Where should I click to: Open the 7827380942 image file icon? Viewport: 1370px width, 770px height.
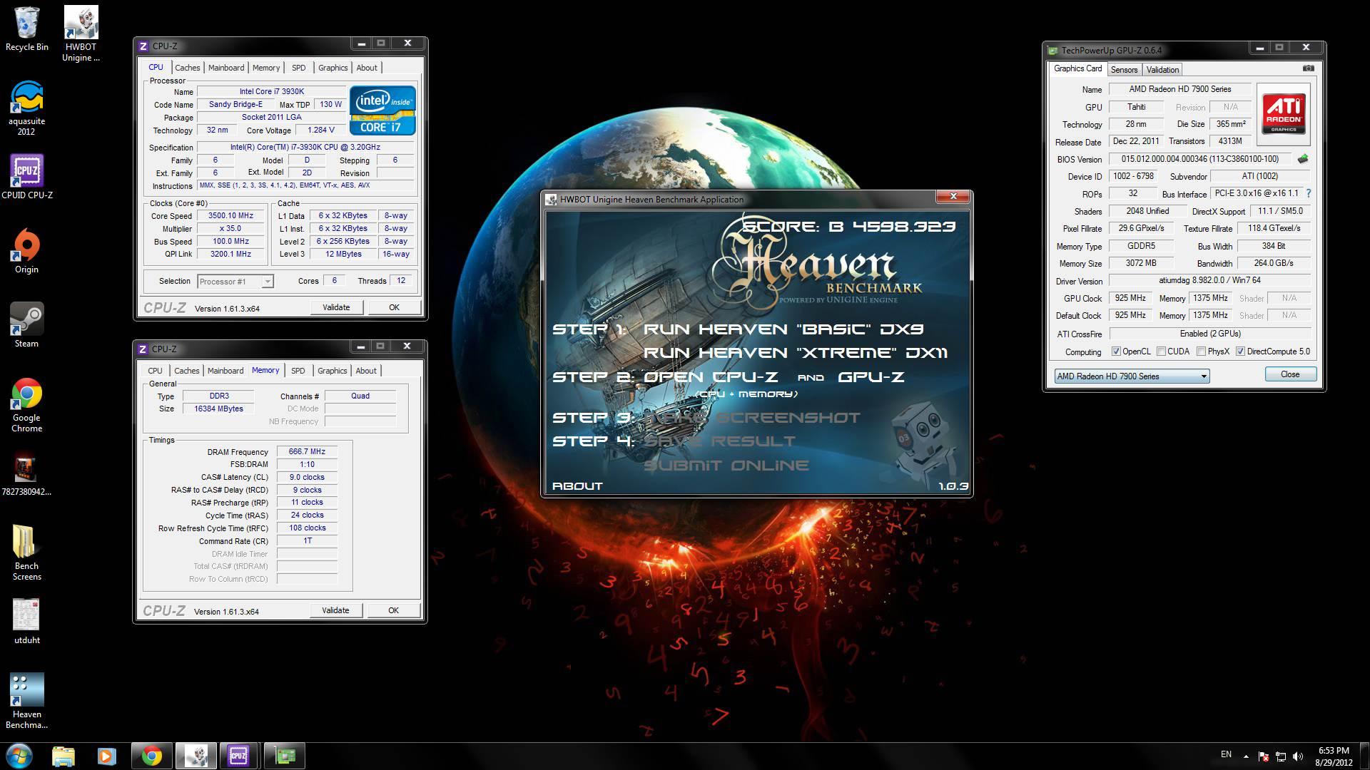point(26,473)
